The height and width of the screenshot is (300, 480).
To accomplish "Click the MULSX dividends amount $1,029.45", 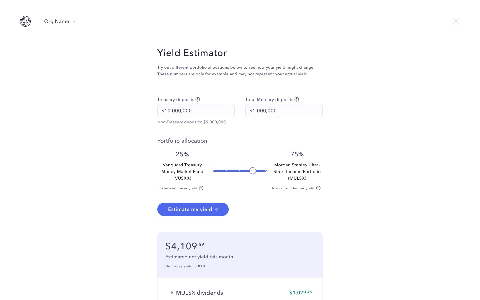I will 301,292.
